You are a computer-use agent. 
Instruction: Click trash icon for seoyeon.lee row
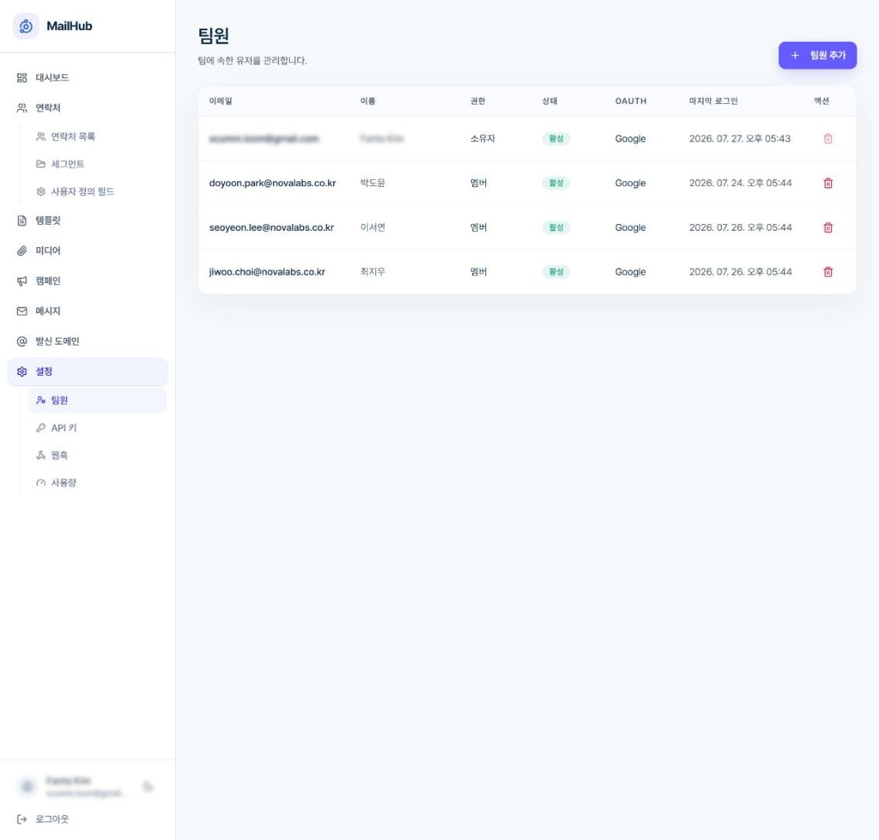point(827,228)
